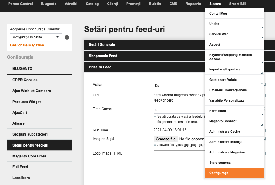Open the Gestionare Magazine link
Image resolution: width=275 pixels, height=185 pixels.
click(x=27, y=45)
